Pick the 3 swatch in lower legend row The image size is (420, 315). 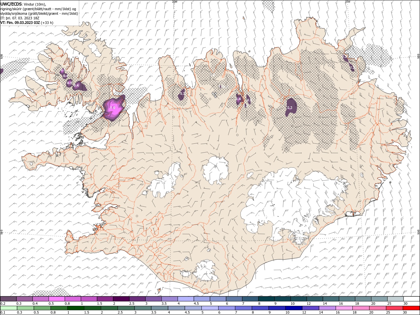coord(143,308)
